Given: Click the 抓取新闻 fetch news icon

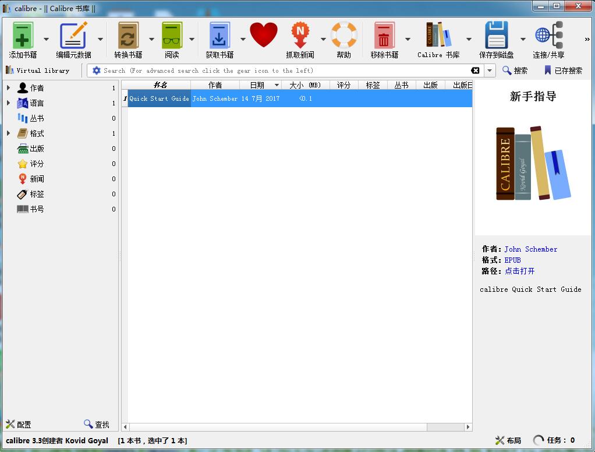Looking at the screenshot, I should (300, 36).
